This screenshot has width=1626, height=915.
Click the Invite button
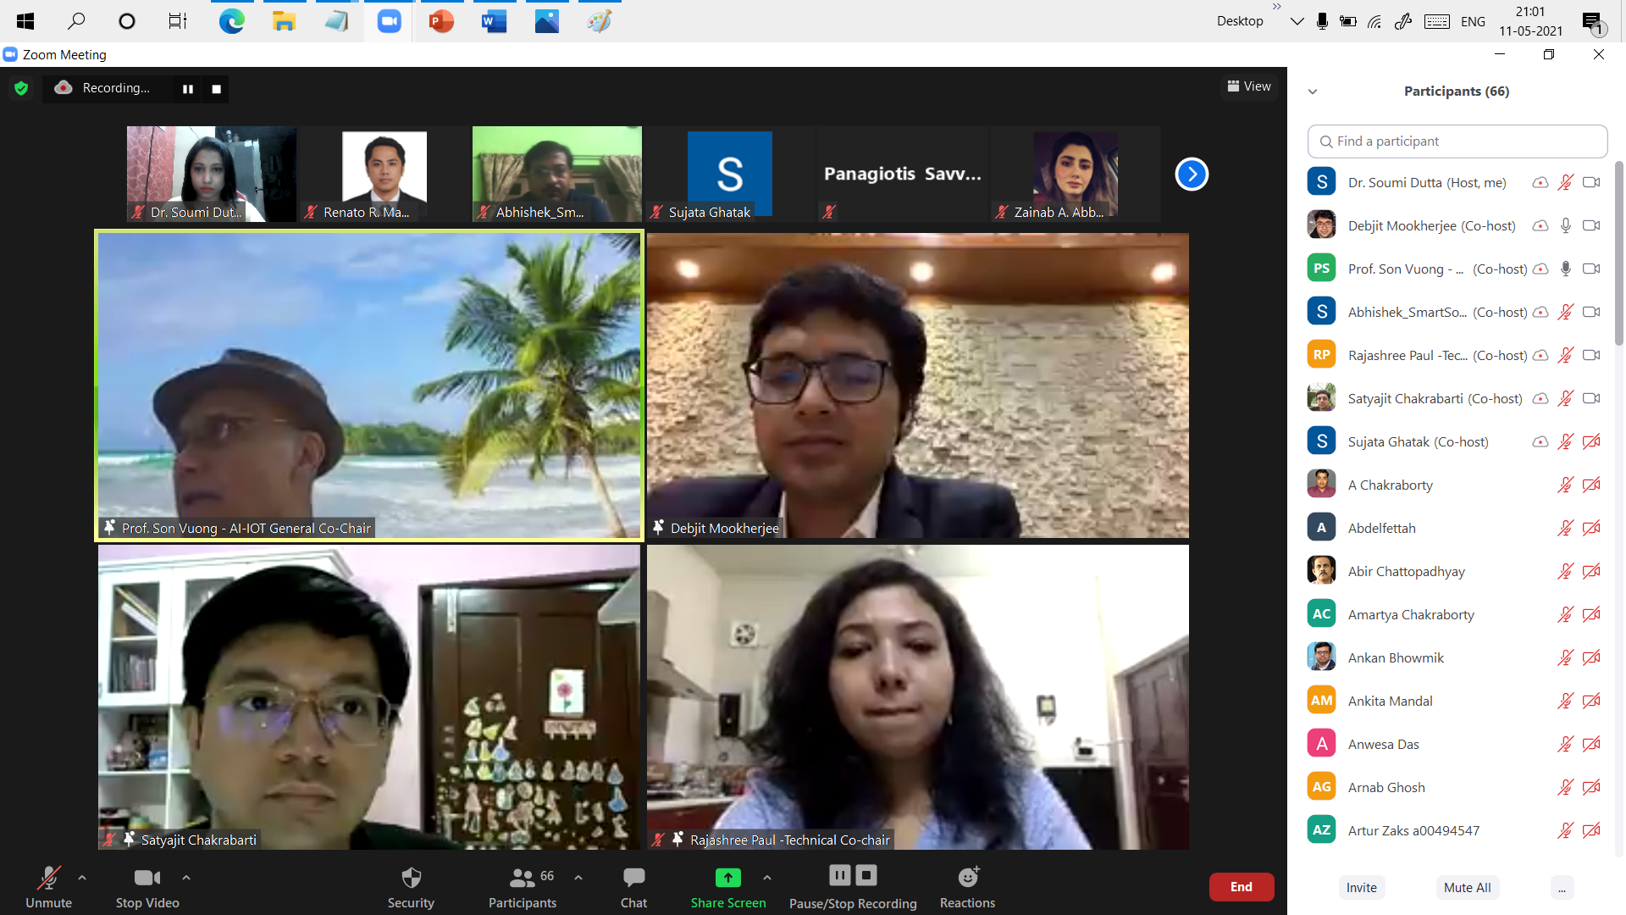1362,888
